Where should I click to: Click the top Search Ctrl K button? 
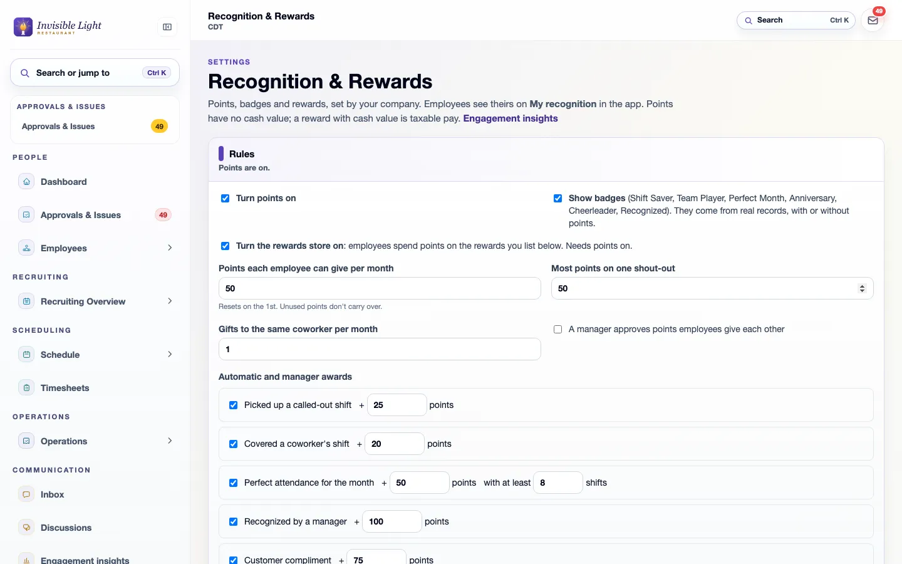pyautogui.click(x=796, y=21)
